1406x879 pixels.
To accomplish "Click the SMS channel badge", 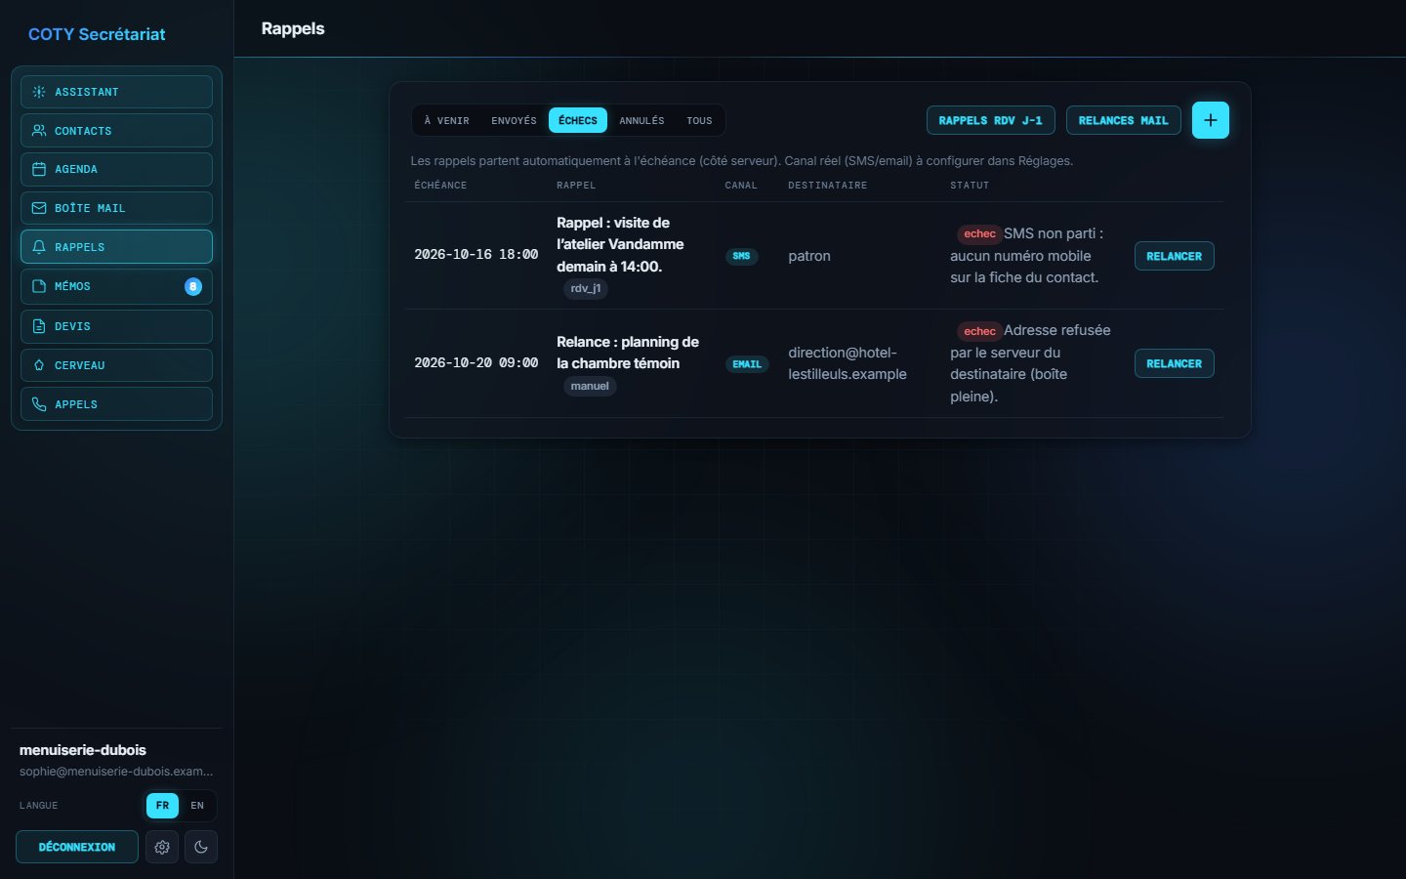I will tap(741, 256).
